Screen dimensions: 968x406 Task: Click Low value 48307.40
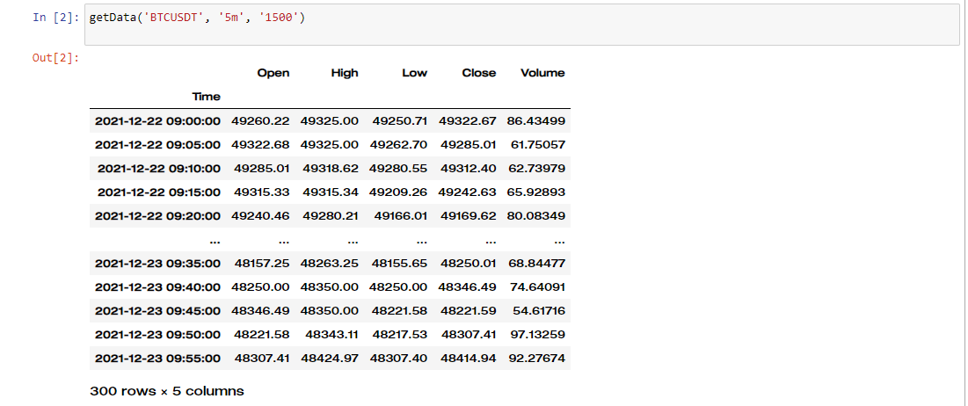coord(398,359)
